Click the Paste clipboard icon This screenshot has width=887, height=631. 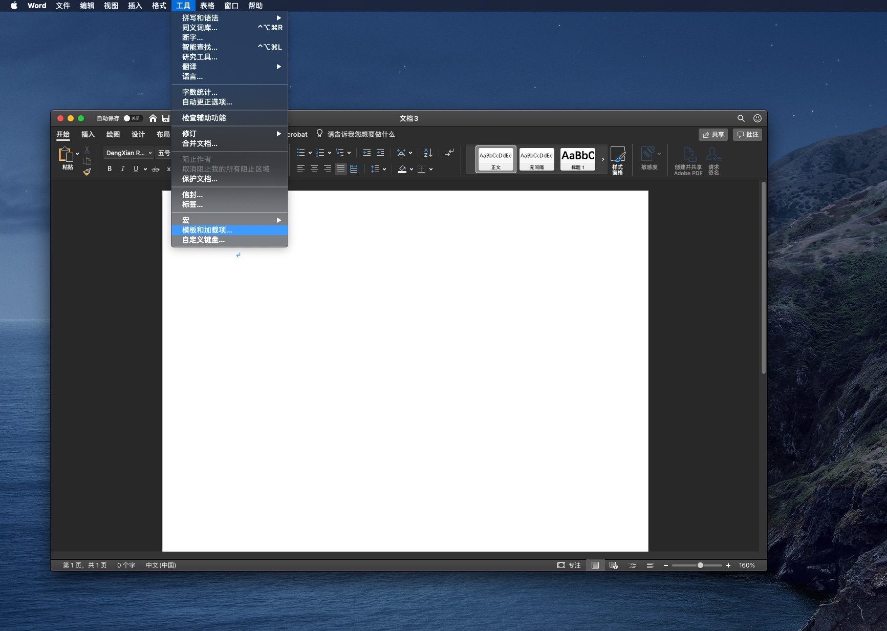[x=66, y=154]
